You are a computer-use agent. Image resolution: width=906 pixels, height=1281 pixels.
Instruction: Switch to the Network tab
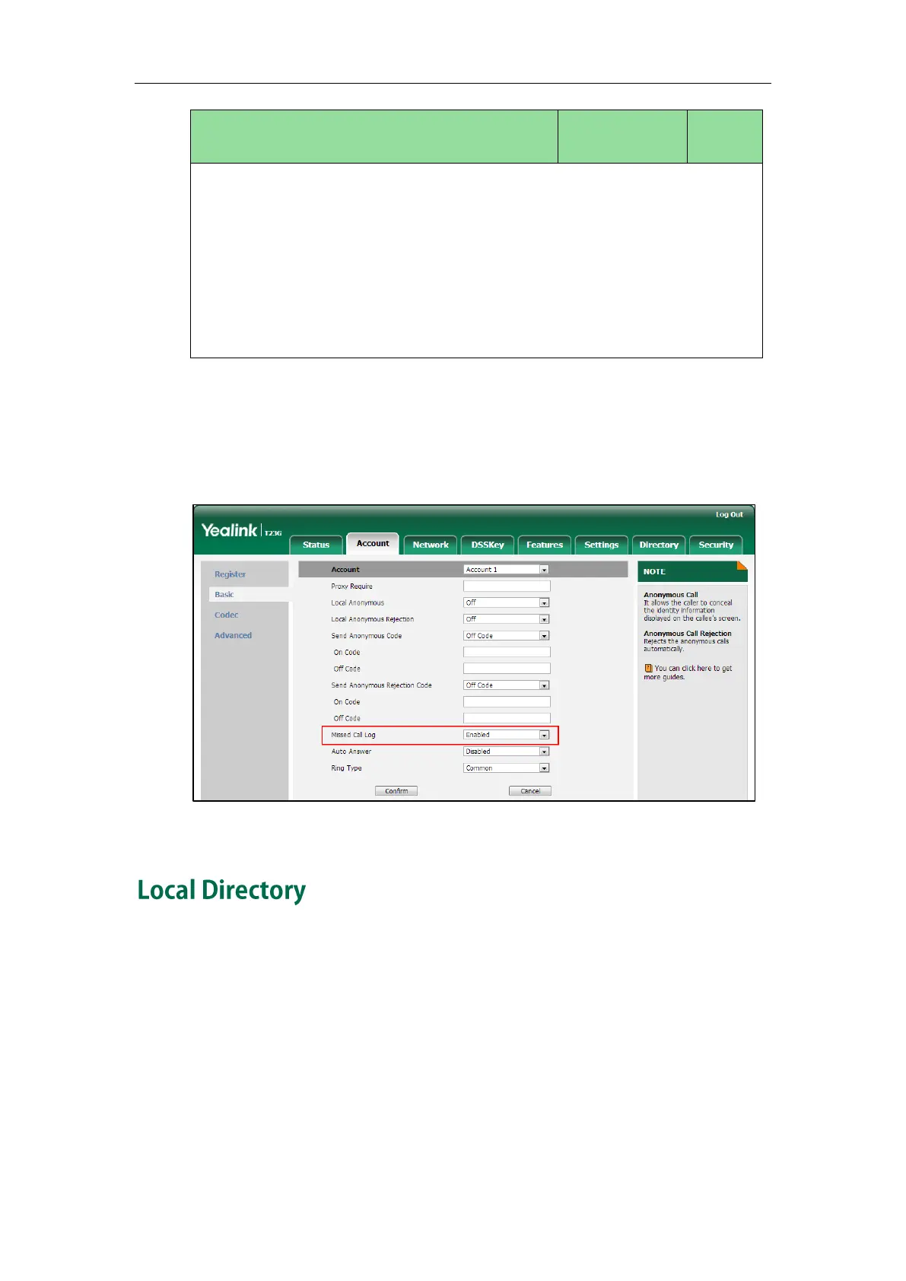pyautogui.click(x=431, y=545)
